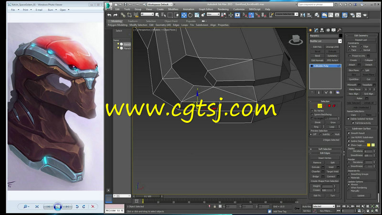Click the Unlink Selection icon
Viewport: 382px width, 215px height.
click(x=129, y=15)
